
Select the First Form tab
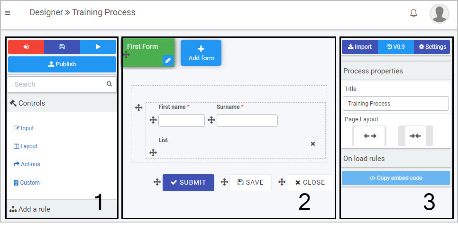click(x=148, y=53)
